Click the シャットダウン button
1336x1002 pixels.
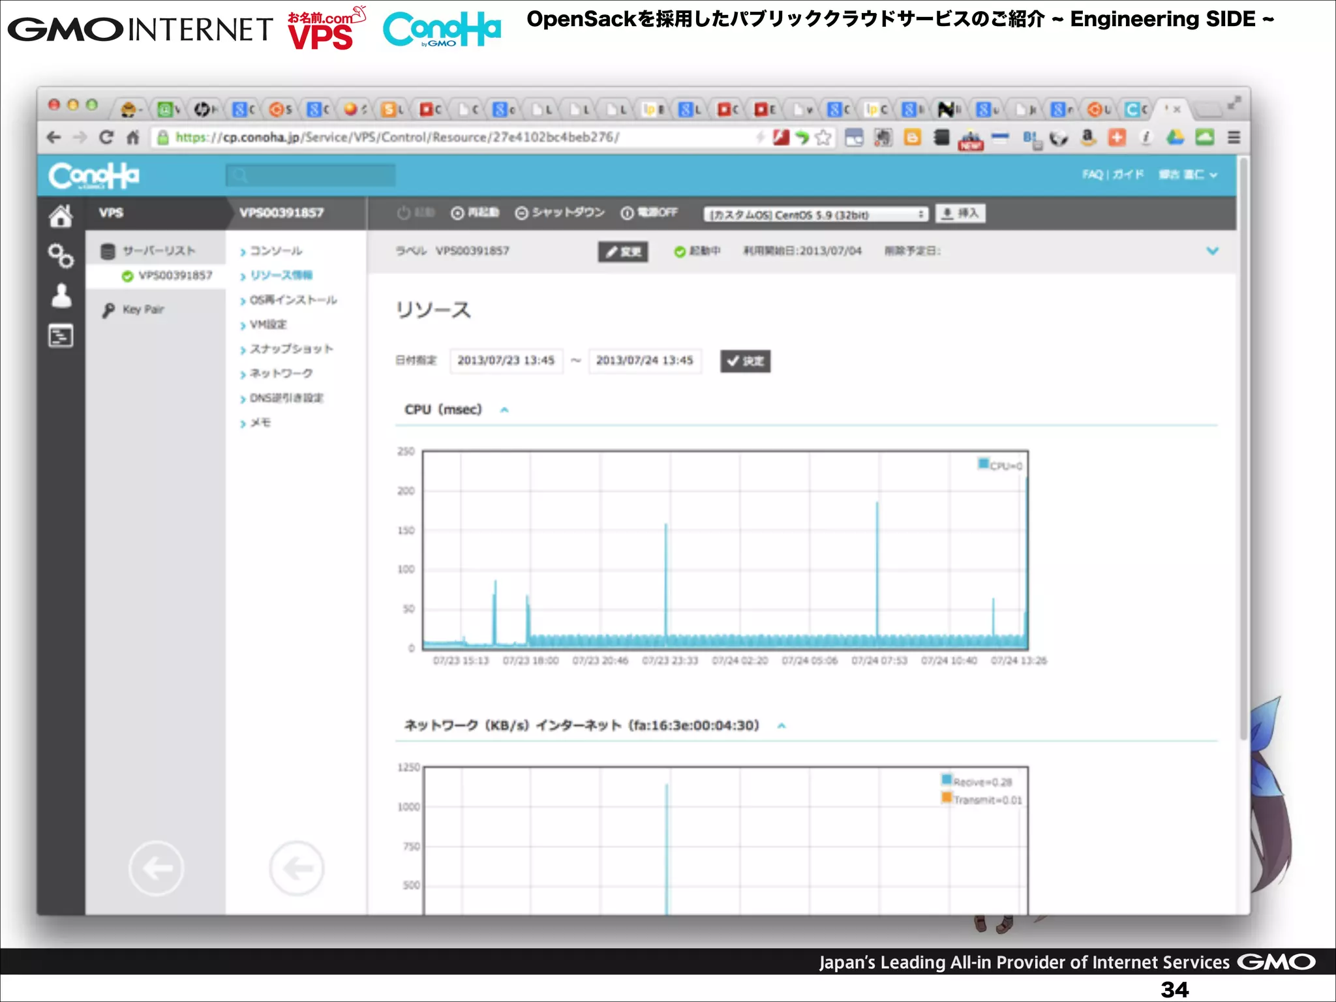coord(560,213)
